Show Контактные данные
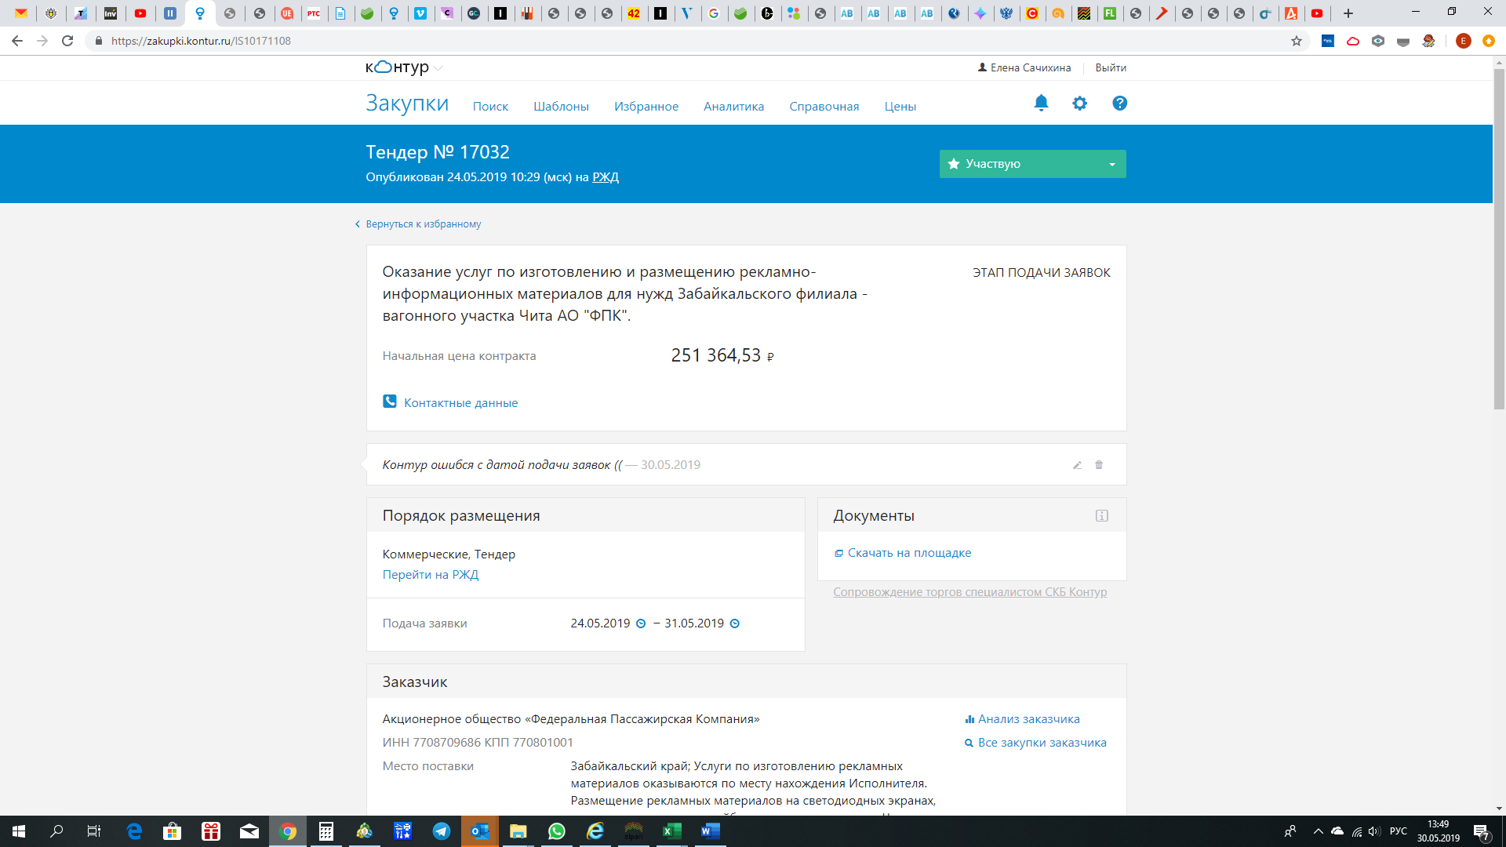The height and width of the screenshot is (847, 1506). (460, 403)
